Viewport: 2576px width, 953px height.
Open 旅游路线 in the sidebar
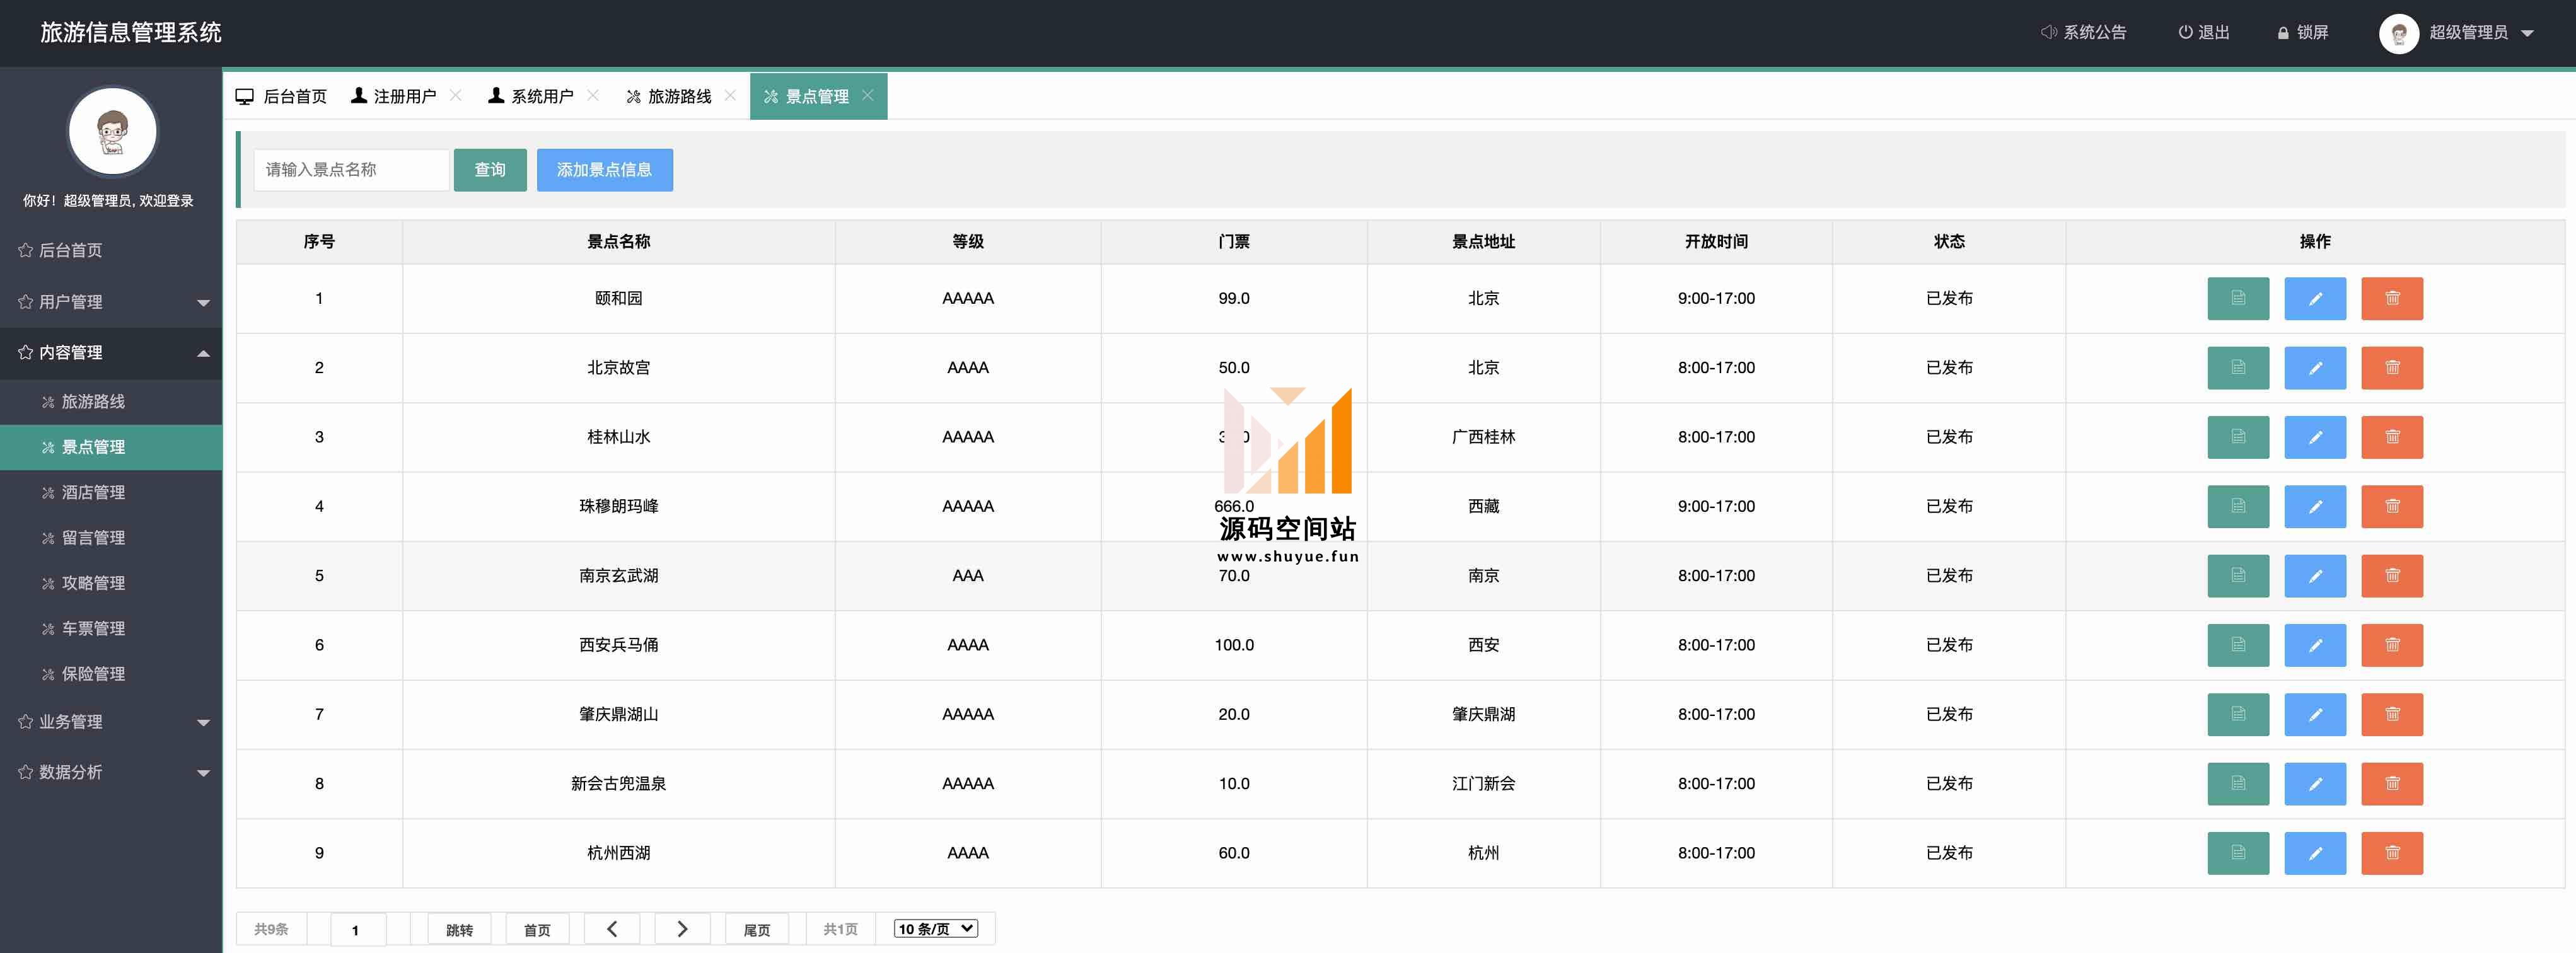point(111,402)
